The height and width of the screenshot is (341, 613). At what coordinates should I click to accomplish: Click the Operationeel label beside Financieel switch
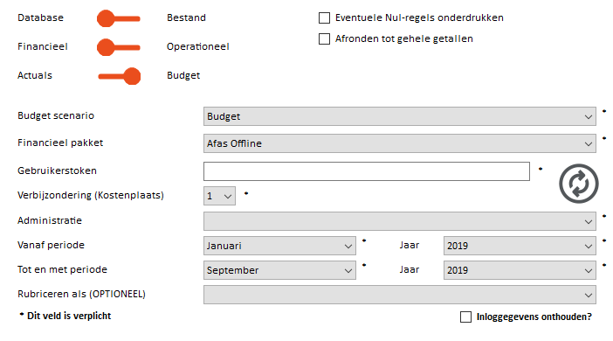coord(198,46)
